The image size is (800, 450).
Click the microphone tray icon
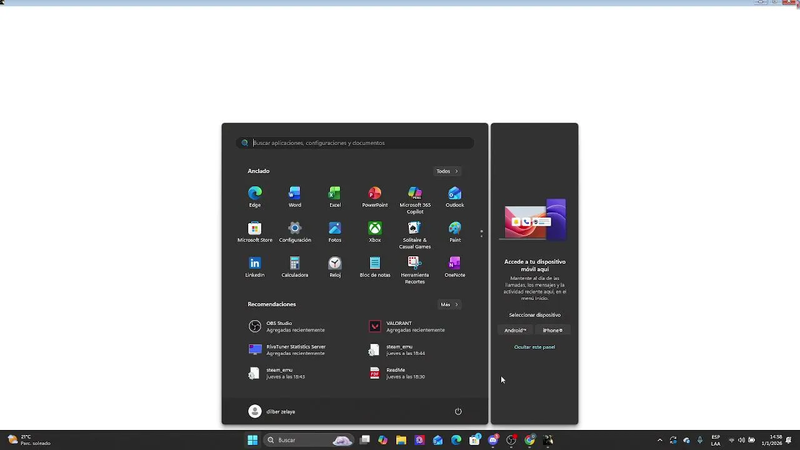coord(700,440)
